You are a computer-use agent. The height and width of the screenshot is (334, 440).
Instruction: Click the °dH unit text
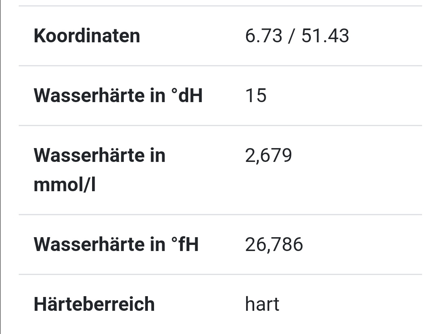187,96
